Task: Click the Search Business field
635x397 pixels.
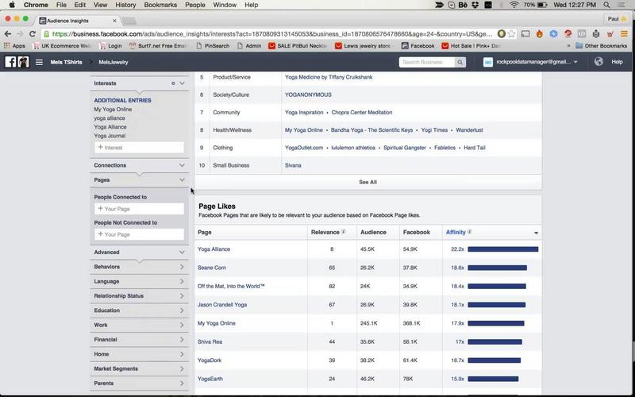Action: [427, 62]
